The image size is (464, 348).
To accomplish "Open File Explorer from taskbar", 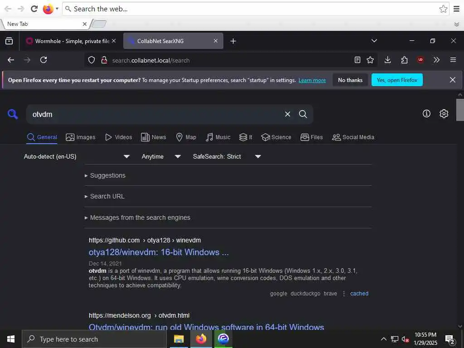I will pos(179,339).
